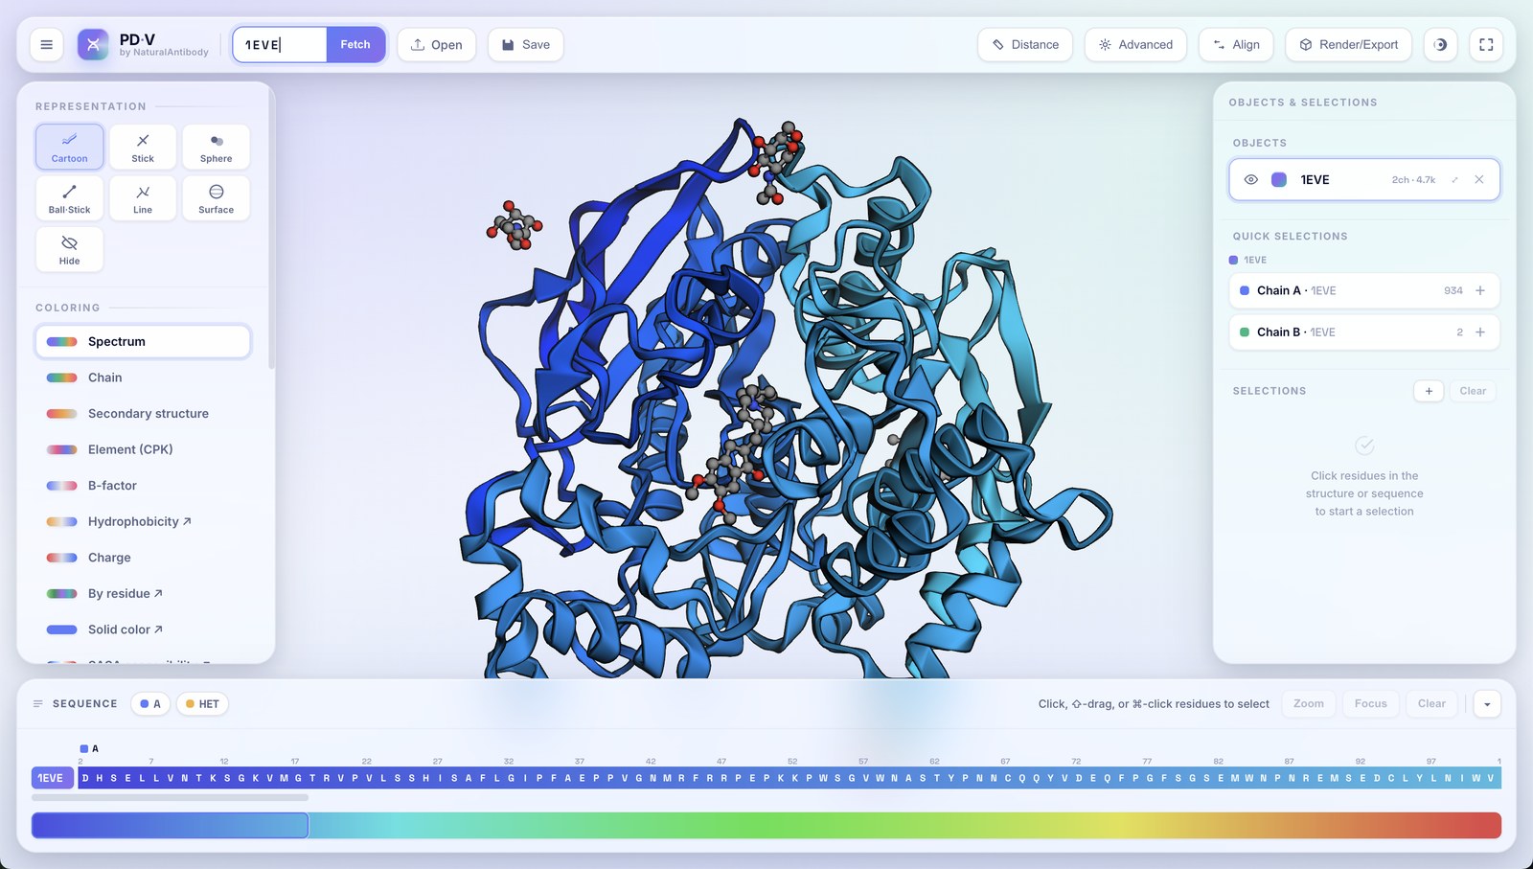Viewport: 1533px width, 869px height.
Task: Rename the 1EVE object with edit icon
Action: (1455, 179)
